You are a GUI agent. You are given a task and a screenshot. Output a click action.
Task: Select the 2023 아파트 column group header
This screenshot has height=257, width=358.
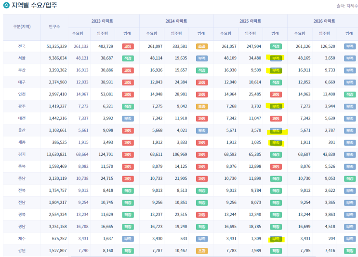(x=103, y=21)
